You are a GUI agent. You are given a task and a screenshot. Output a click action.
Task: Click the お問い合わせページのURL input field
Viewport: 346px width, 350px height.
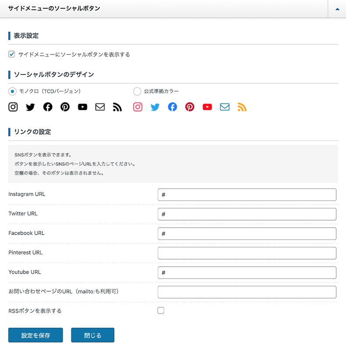tap(247, 292)
